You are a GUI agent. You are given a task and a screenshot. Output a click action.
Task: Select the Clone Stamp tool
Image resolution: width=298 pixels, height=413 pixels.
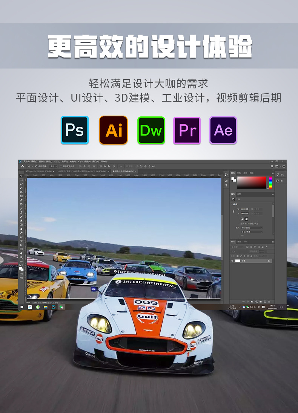(x=21, y=213)
